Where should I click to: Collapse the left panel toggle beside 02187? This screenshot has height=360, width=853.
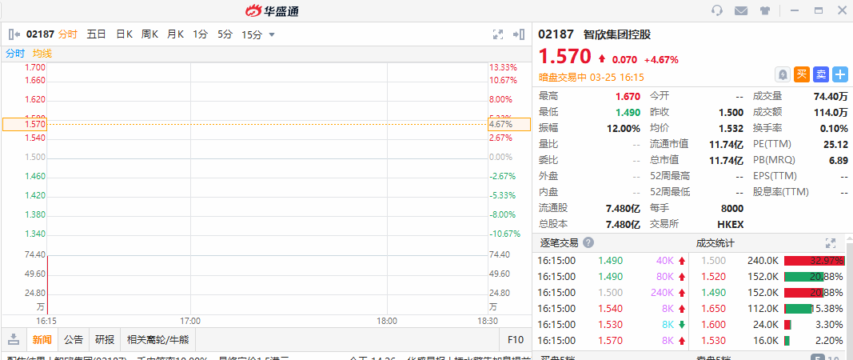coord(14,34)
